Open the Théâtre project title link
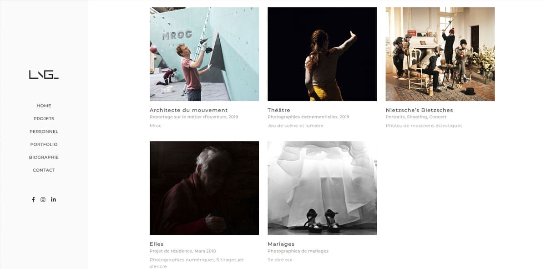546x269 pixels. point(279,110)
